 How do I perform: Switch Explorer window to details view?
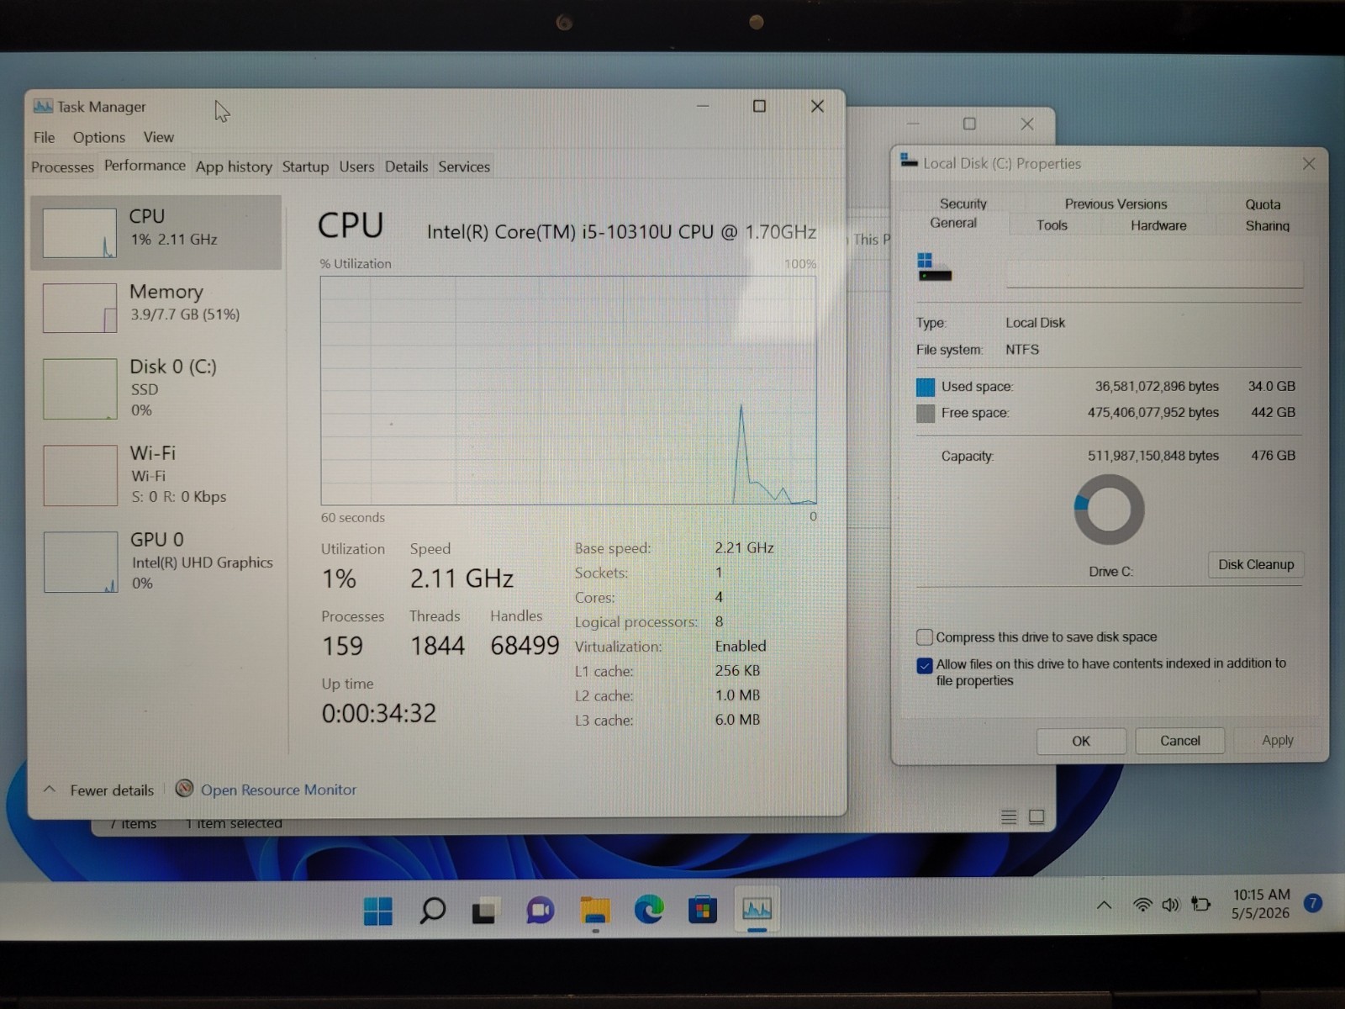click(x=1009, y=816)
